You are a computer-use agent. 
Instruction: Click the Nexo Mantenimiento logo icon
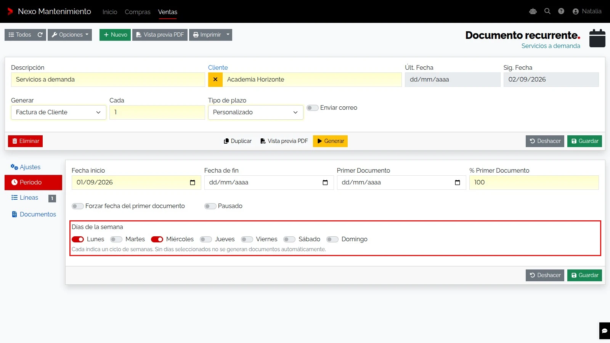click(10, 11)
